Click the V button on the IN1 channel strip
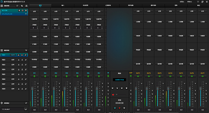This screenshot has height=113, width=209. tap(38, 83)
